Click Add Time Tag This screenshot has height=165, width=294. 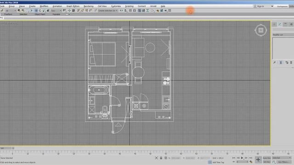click(x=218, y=162)
